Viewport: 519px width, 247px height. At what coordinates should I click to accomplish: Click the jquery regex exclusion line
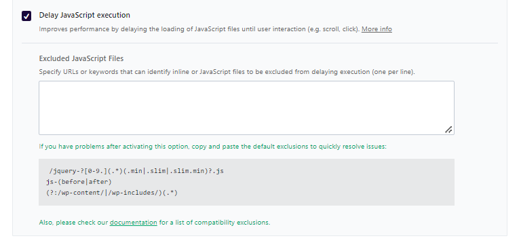[x=136, y=171]
